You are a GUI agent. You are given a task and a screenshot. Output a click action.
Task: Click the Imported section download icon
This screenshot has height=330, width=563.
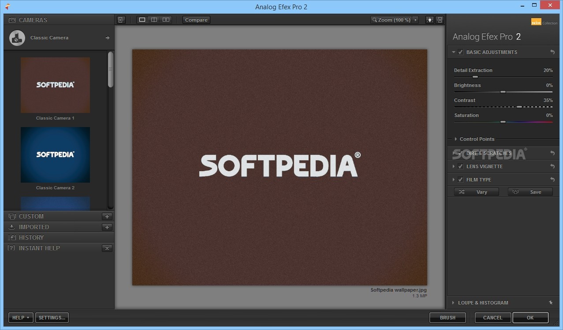[x=12, y=227]
